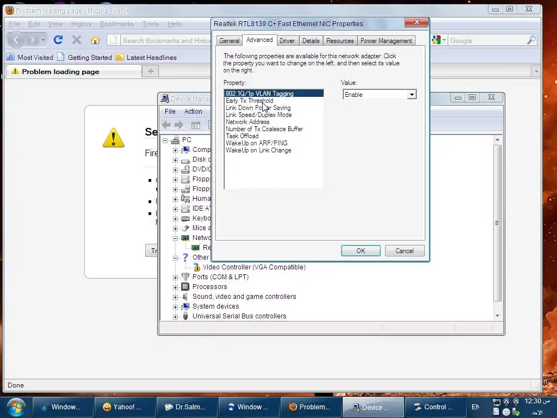Image resolution: width=557 pixels, height=418 pixels.
Task: Click the Device Manager back arrow icon
Action: tap(166, 125)
